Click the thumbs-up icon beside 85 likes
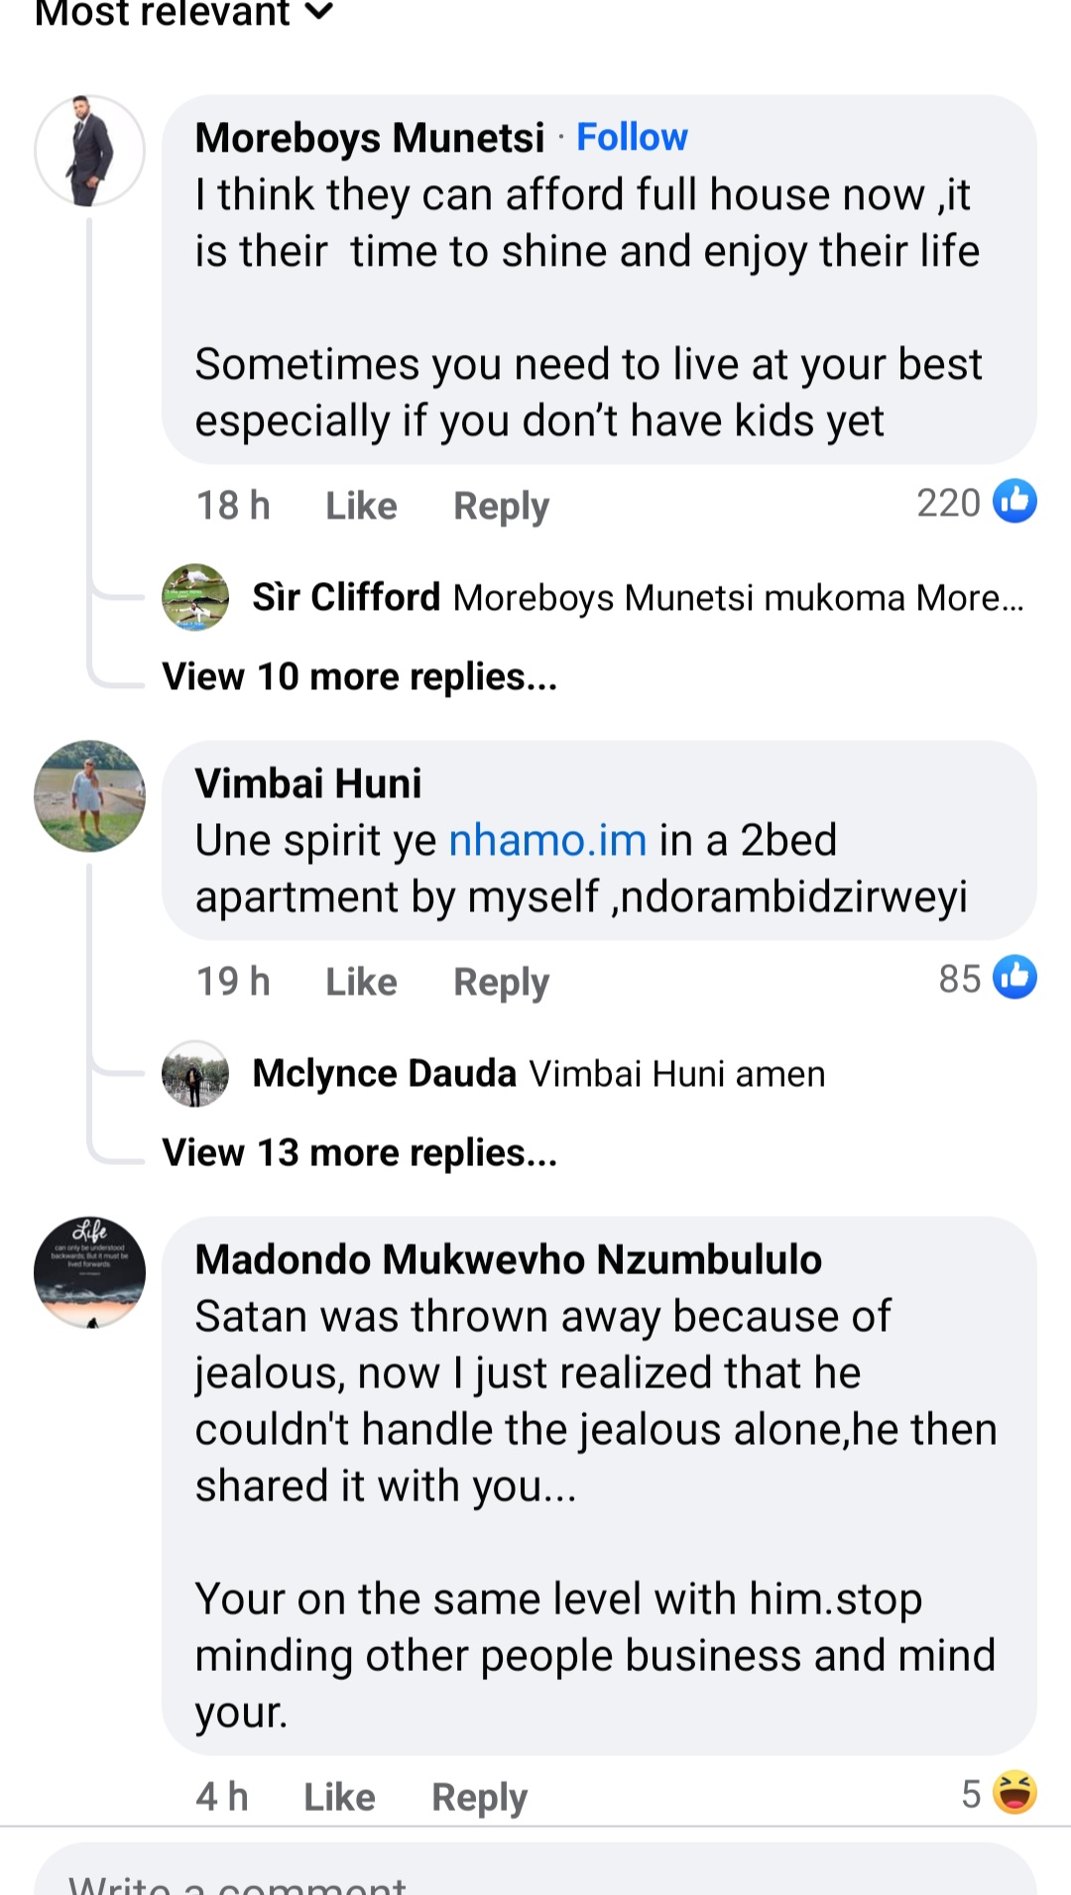 pos(1014,978)
